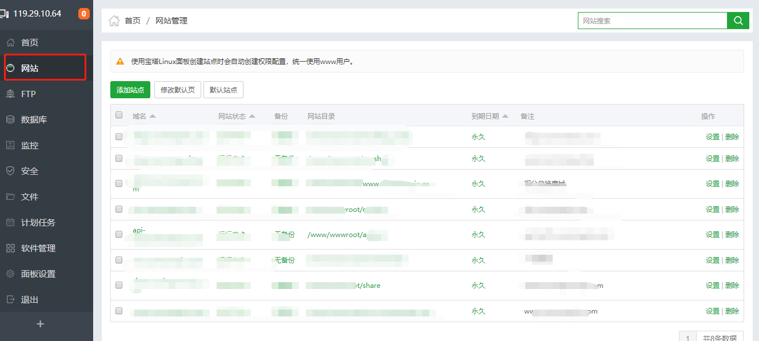This screenshot has width=759, height=341.
Task: Sort by 域名 column arrow
Action: pos(153,117)
